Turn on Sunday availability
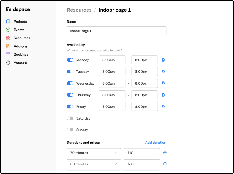 70,130
